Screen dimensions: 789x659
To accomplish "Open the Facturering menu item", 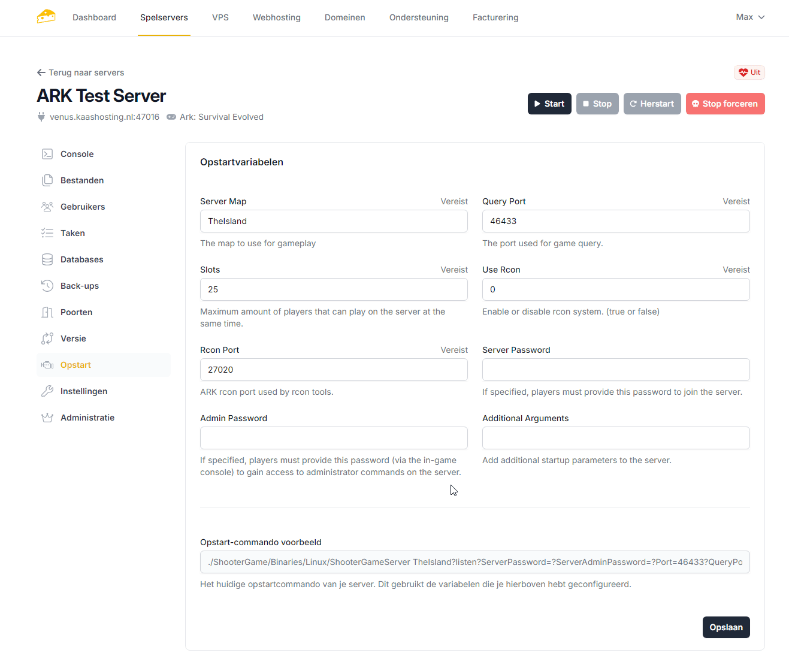I will pyautogui.click(x=495, y=17).
